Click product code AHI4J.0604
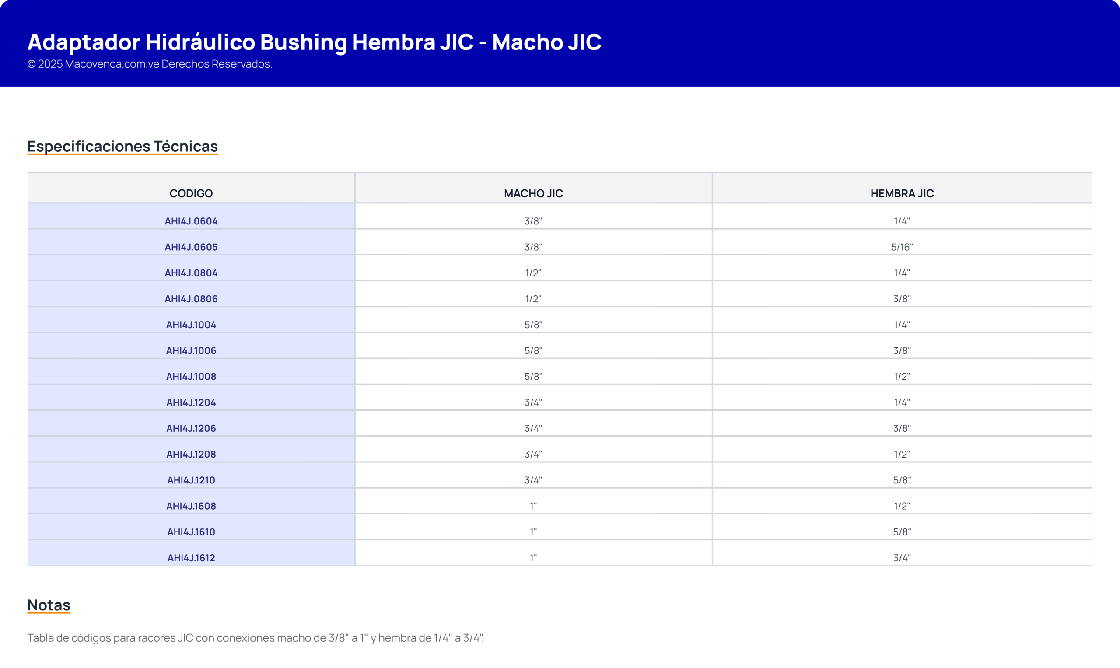1120x668 pixels. (191, 221)
